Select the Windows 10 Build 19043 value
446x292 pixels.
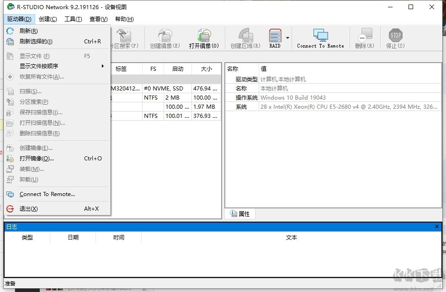[x=293, y=97]
